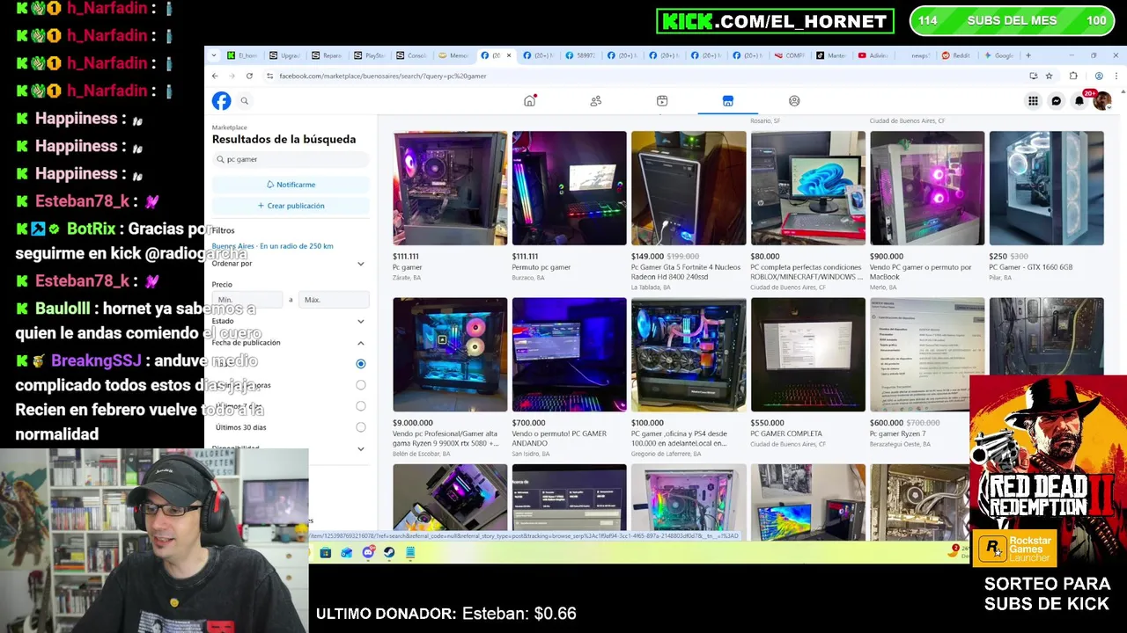Click the maximum price Máx. field
Image resolution: width=1127 pixels, height=633 pixels.
coord(334,300)
